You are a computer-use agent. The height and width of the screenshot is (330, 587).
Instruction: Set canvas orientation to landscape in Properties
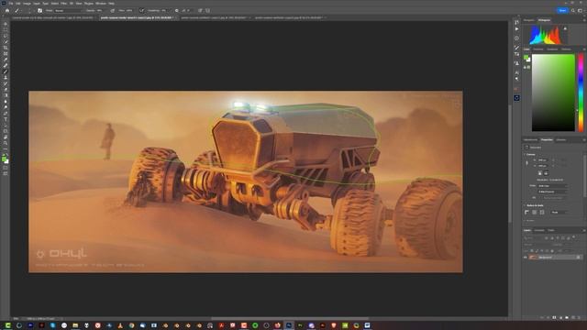coord(547,173)
